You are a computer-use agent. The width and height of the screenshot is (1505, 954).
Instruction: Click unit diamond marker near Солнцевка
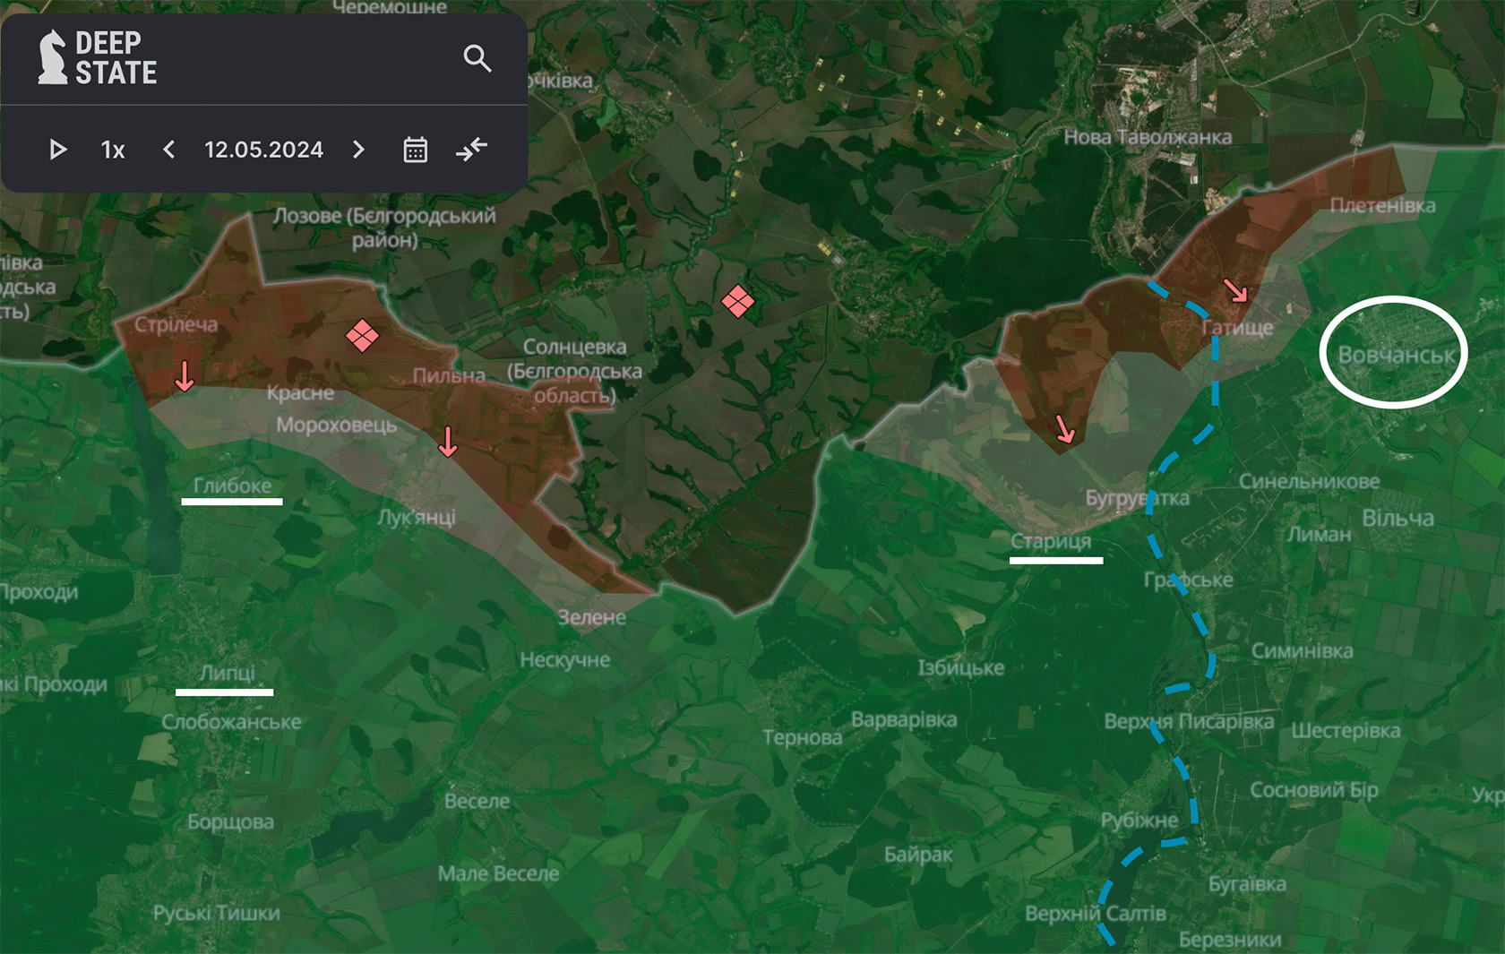737,302
